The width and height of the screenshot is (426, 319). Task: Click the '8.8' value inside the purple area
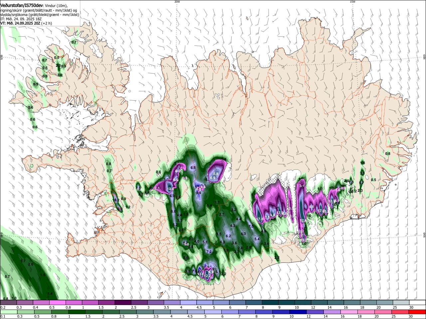(x=215, y=174)
